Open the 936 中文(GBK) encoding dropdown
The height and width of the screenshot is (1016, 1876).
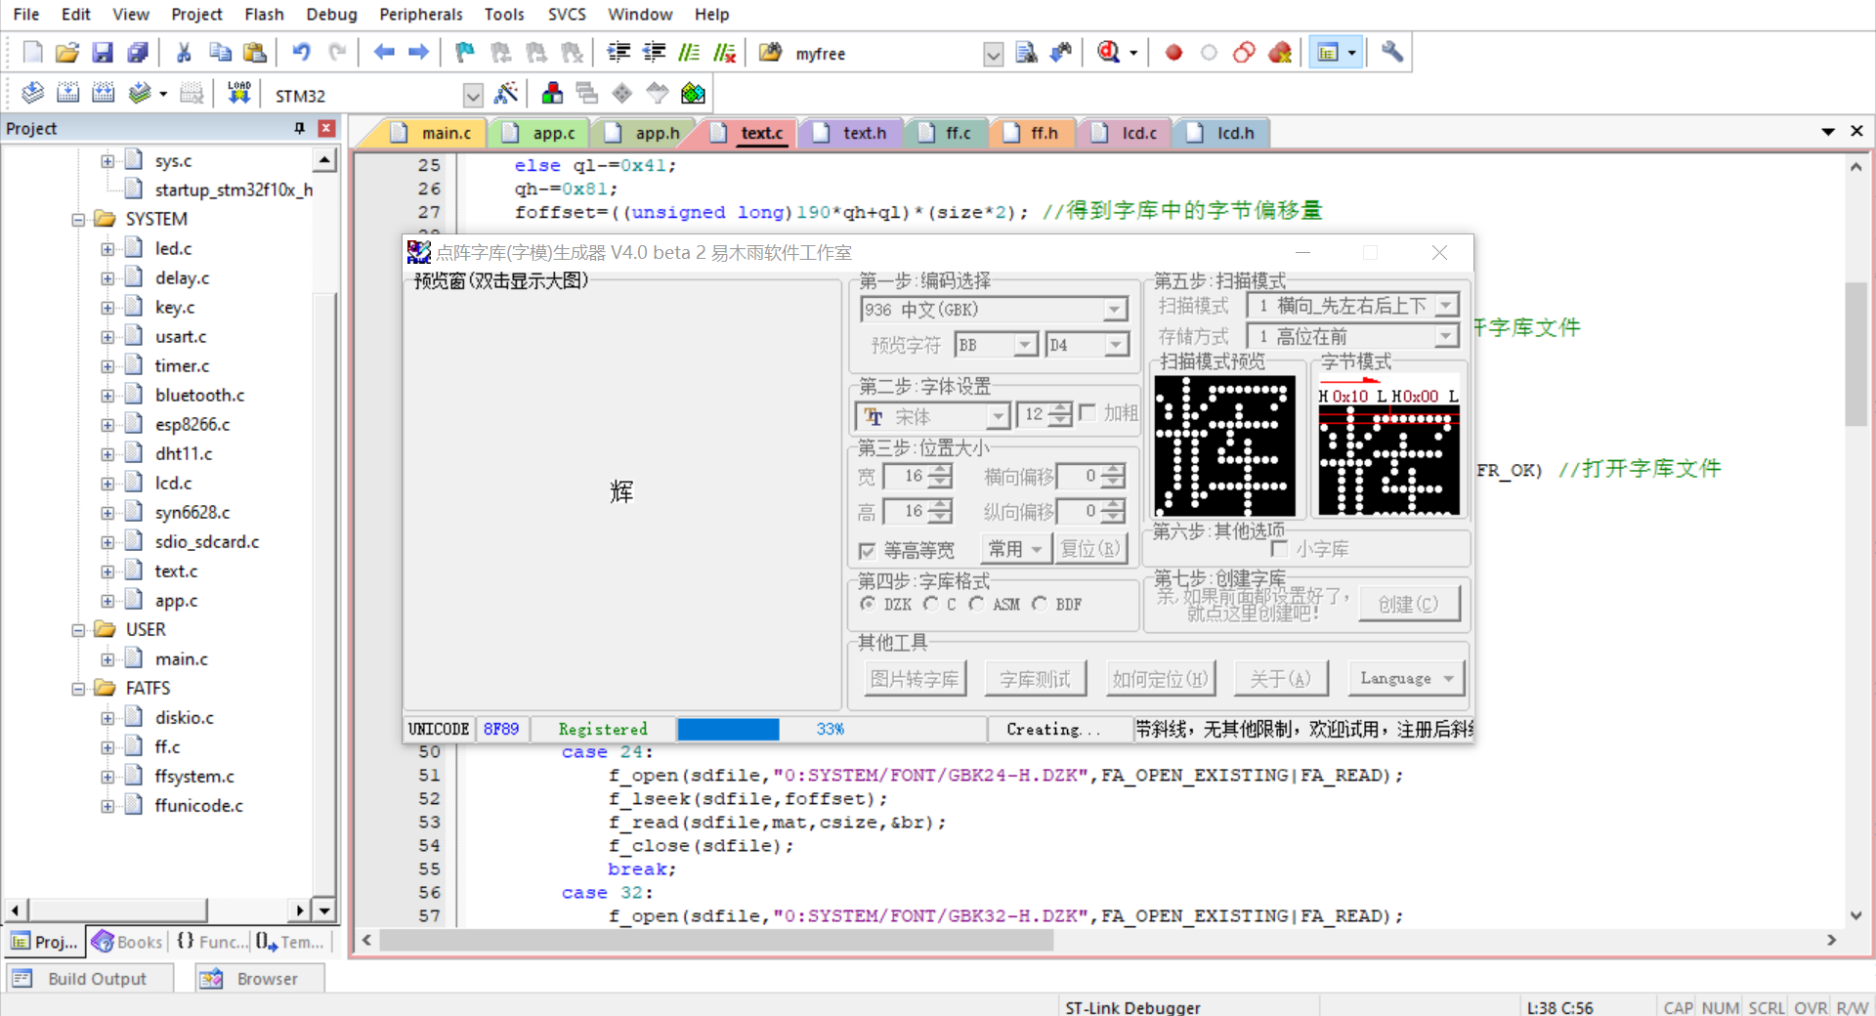pos(1113,310)
